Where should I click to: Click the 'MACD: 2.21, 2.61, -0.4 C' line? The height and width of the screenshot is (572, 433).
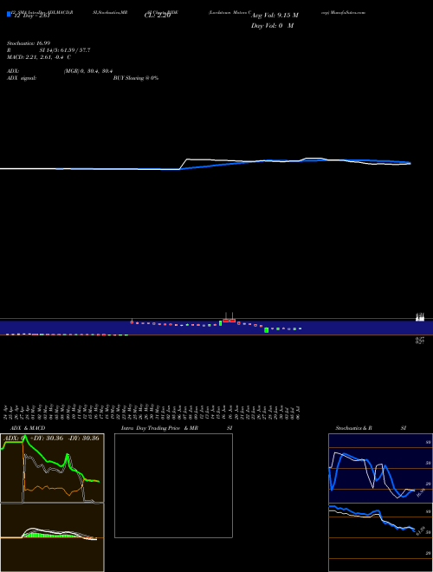(39, 57)
